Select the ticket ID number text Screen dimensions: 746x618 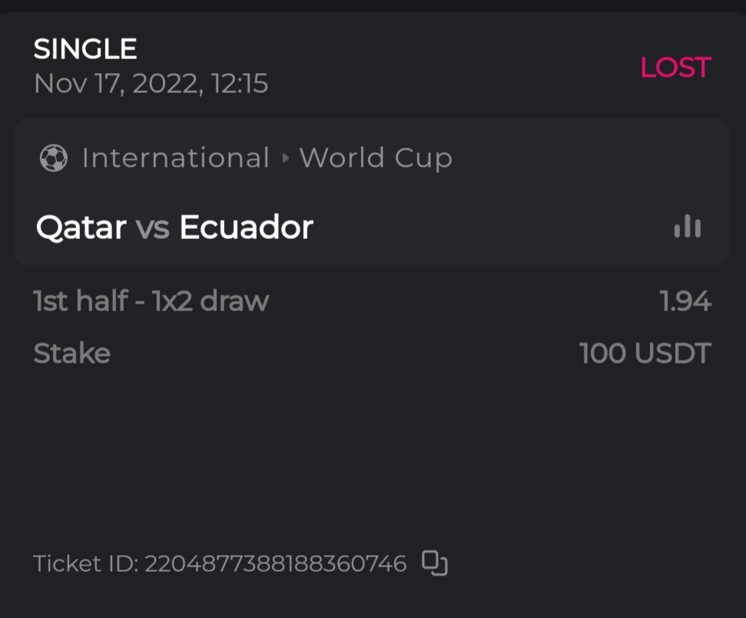(275, 564)
